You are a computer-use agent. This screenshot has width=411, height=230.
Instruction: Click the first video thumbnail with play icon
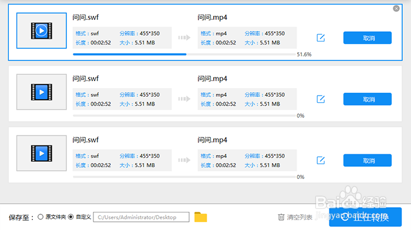[x=42, y=31]
